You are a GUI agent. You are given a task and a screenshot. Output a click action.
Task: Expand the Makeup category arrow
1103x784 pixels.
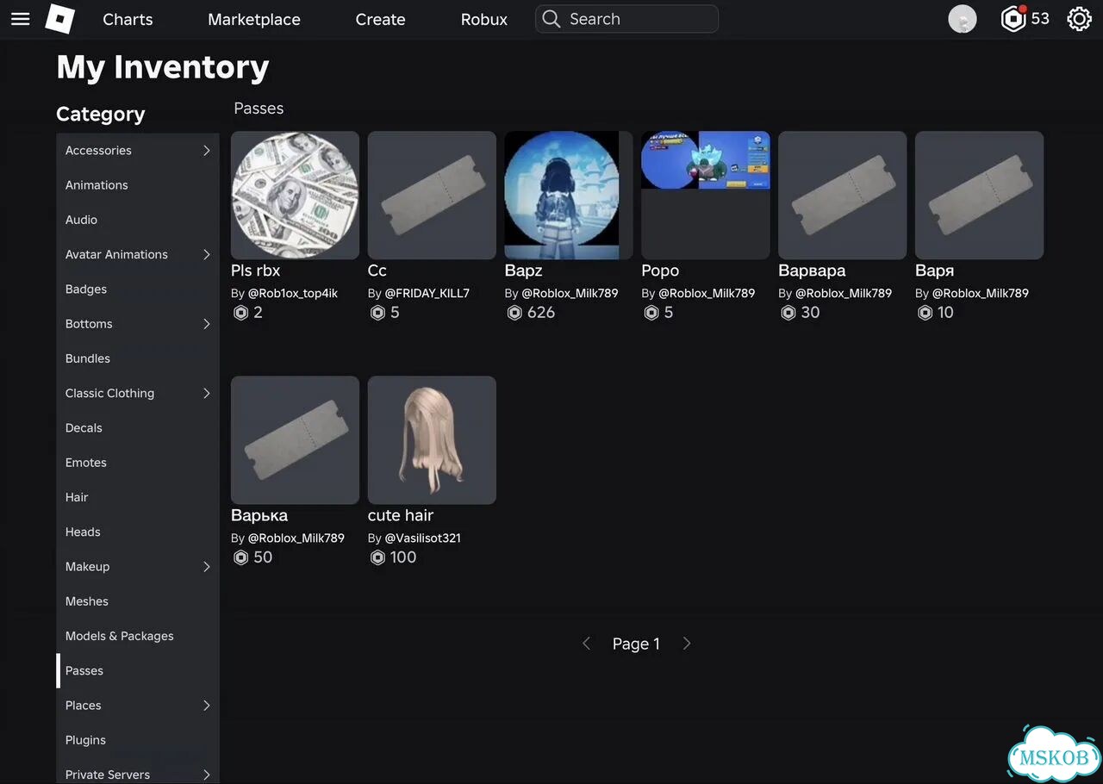[x=207, y=567]
